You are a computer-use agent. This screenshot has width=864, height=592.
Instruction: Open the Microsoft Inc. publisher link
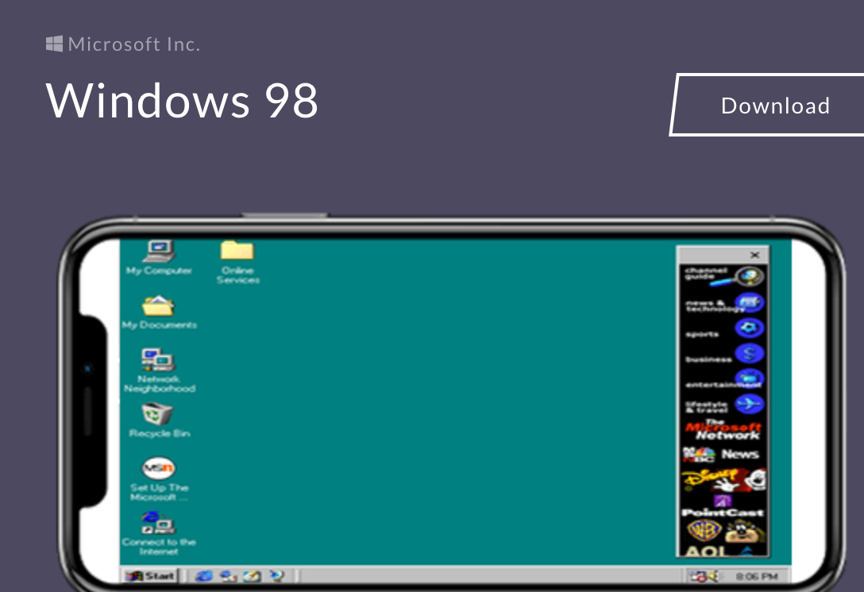click(x=123, y=44)
